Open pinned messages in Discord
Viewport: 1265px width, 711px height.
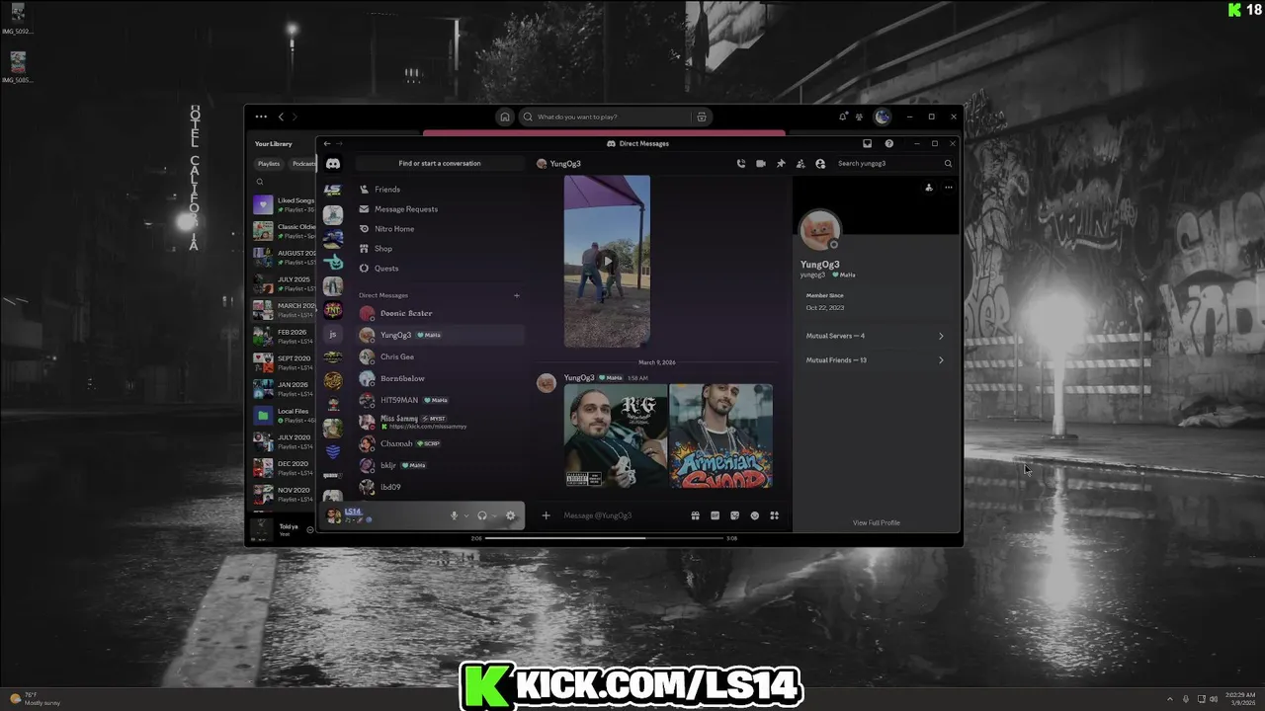tap(781, 164)
